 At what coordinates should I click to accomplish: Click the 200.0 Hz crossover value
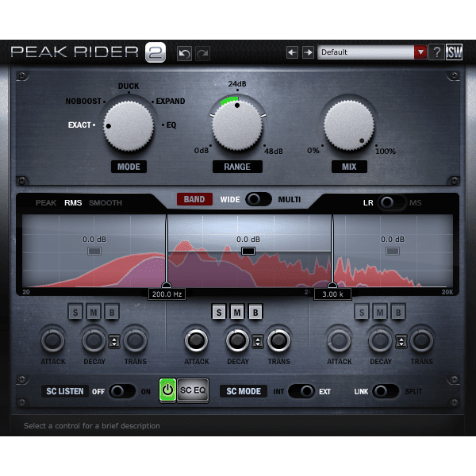tap(167, 294)
